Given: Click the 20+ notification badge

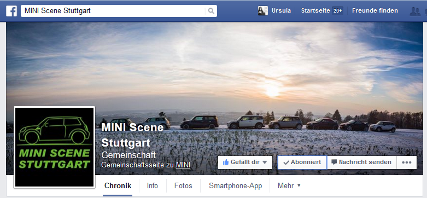Looking at the screenshot, I should (x=337, y=11).
